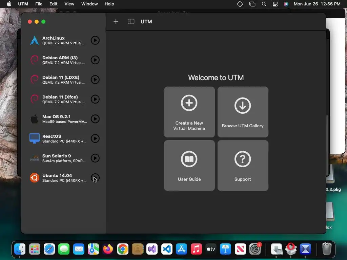Viewport: 347px width, 260px height.
Task: Start the Debian ARM (i3) VM
Action: pos(95,60)
